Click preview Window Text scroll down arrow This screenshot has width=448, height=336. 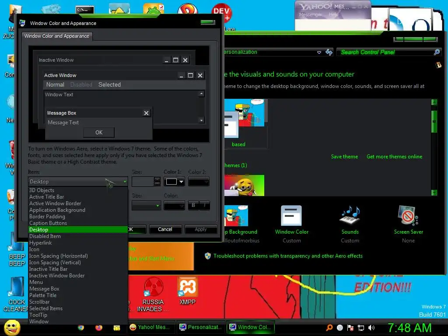point(201,120)
